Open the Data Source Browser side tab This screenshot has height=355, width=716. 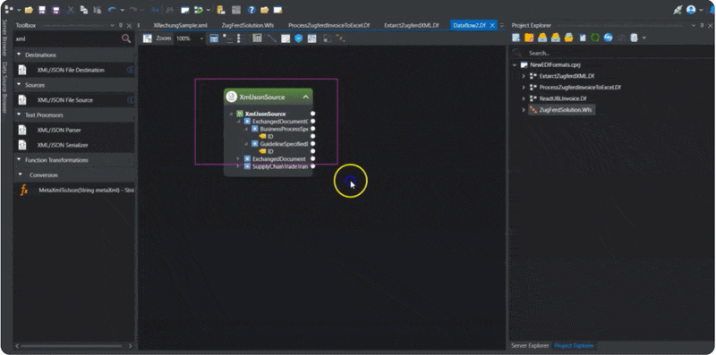4,88
